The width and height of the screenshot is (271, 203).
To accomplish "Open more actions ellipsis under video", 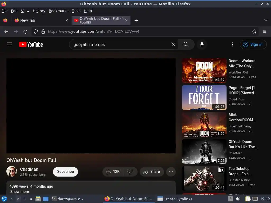I will point(171,172).
